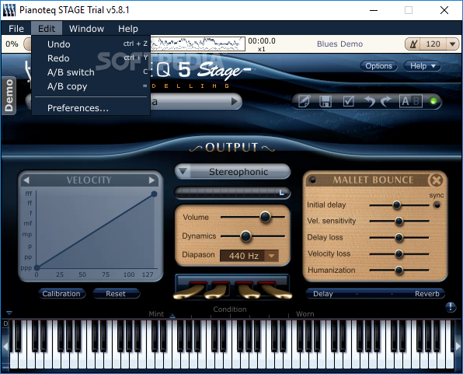Image resolution: width=463 pixels, height=374 pixels.
Task: Click the save preset floppy disk icon
Action: click(x=325, y=101)
